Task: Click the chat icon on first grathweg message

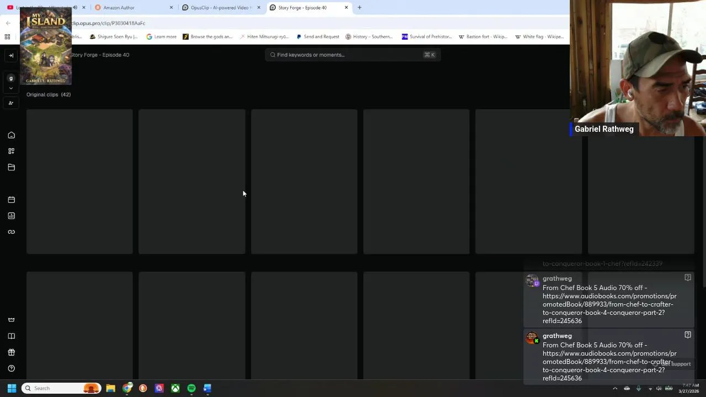Action: click(688, 277)
